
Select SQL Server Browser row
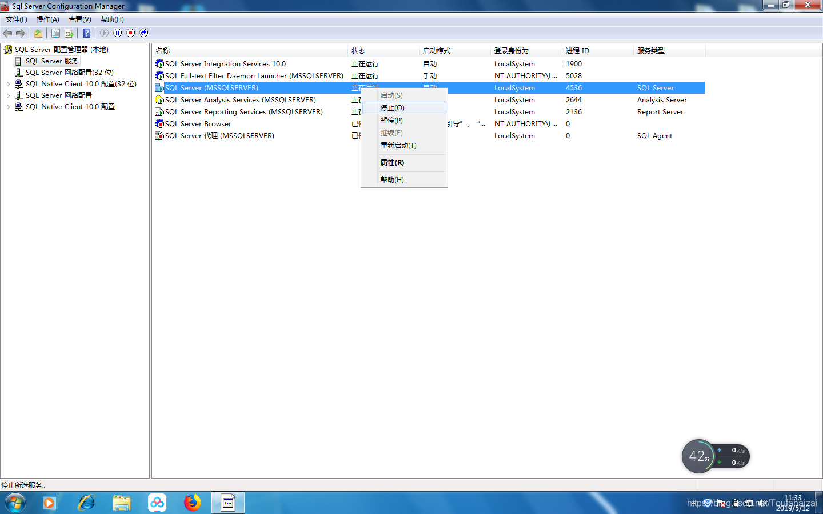[x=429, y=124]
